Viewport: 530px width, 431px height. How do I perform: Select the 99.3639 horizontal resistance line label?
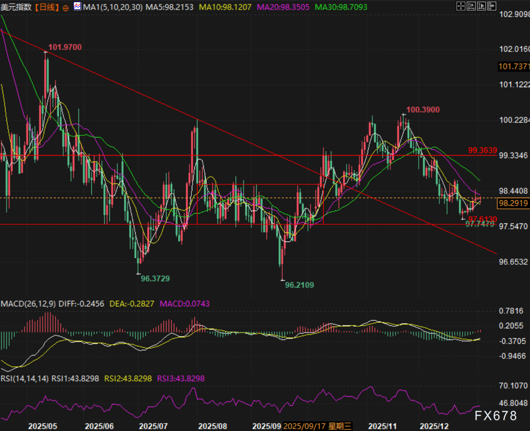pyautogui.click(x=482, y=150)
